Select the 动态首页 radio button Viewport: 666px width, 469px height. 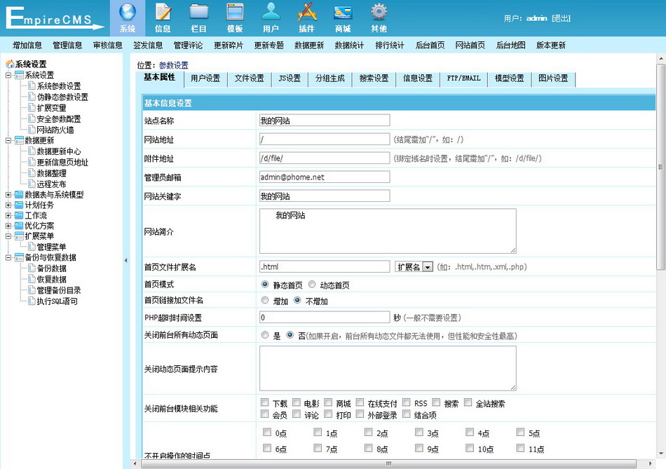[x=312, y=284]
